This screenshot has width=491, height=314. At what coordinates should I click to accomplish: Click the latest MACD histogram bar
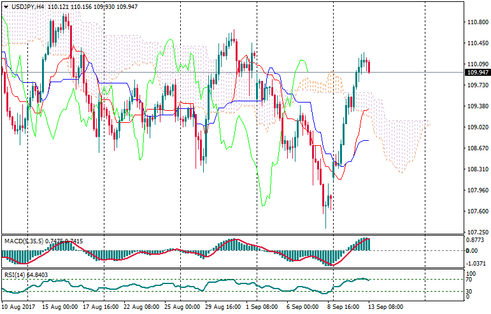click(367, 244)
